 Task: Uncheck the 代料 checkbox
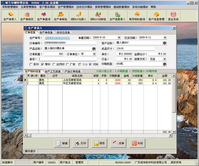[x=90, y=64]
